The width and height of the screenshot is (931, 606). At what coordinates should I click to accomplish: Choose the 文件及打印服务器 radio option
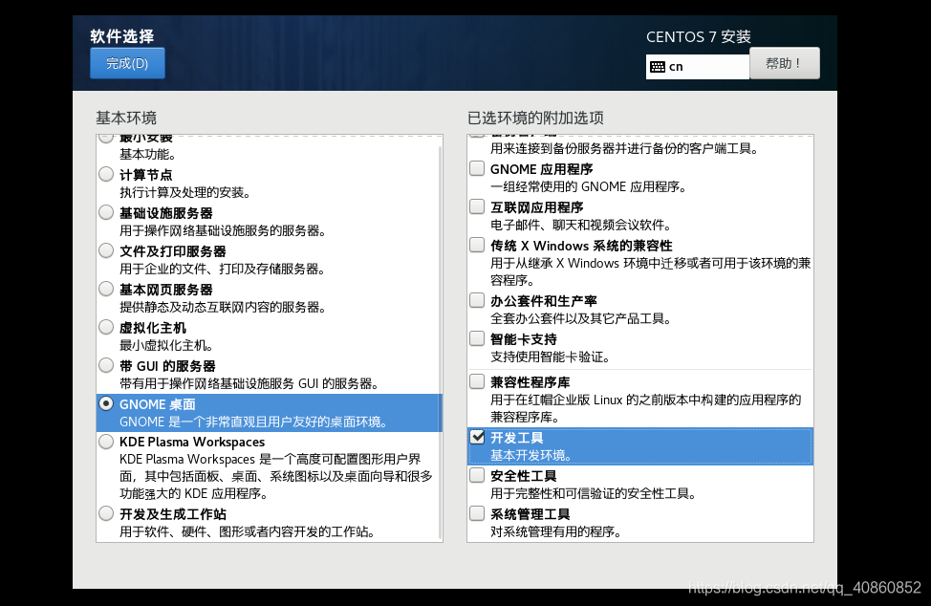(x=106, y=250)
